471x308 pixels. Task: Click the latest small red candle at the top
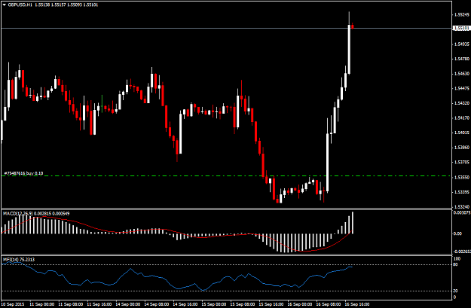(x=353, y=26)
